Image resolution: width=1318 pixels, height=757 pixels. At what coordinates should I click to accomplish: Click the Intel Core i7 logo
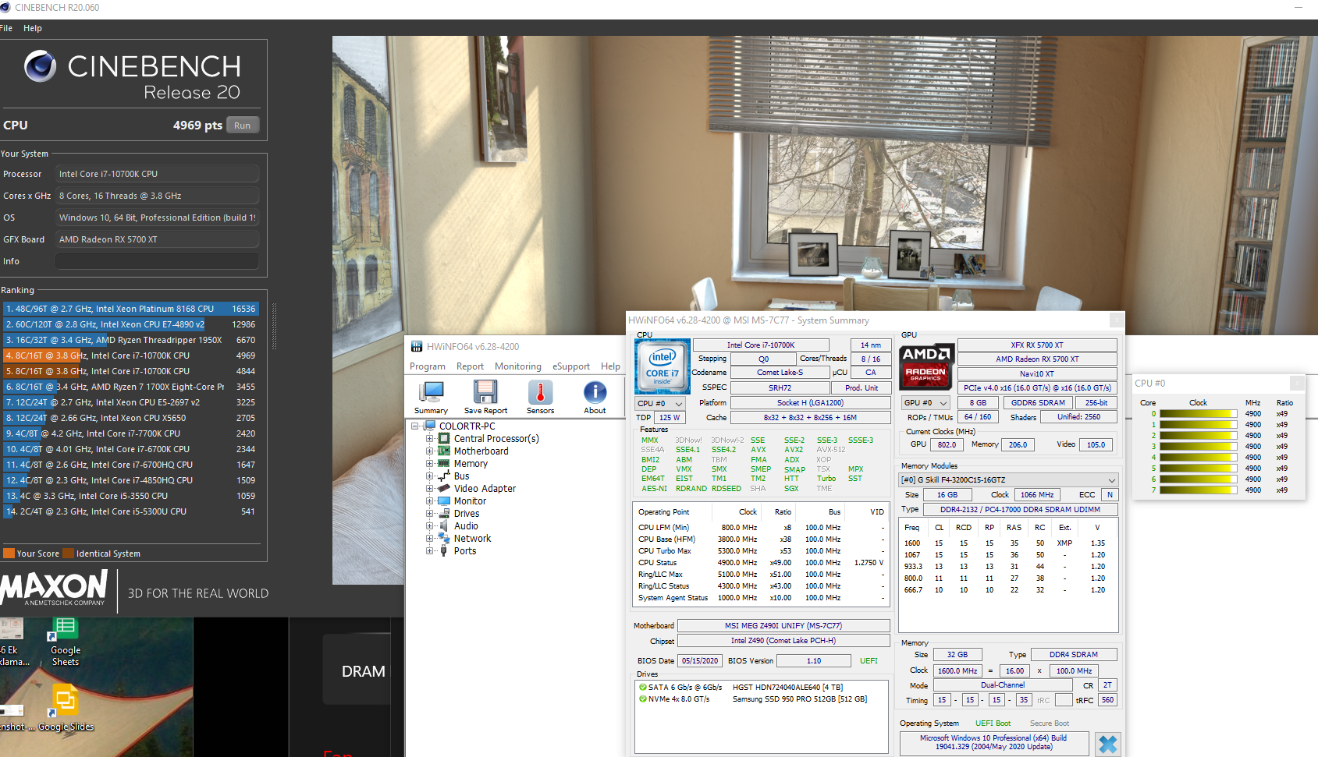tap(663, 366)
